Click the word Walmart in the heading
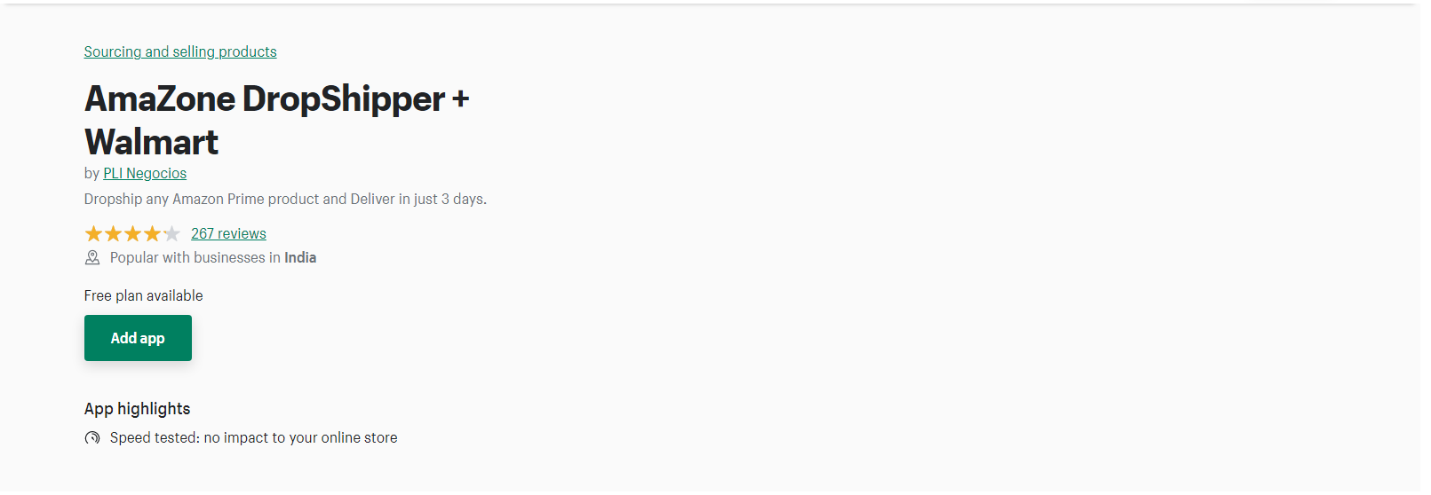Screen dimensions: 1431x495 point(152,142)
